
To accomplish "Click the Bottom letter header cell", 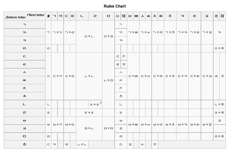I will tap(16, 17).
